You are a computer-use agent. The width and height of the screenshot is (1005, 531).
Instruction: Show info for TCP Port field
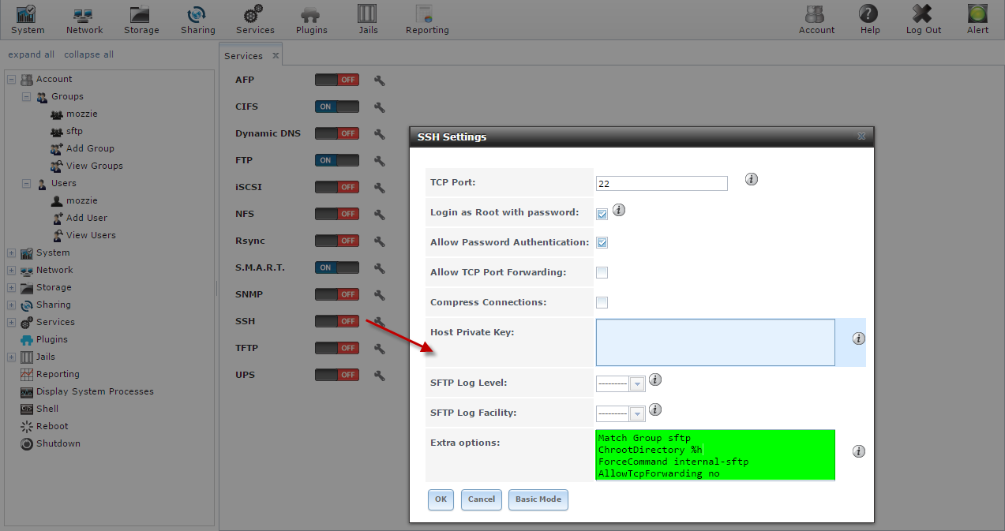752,179
